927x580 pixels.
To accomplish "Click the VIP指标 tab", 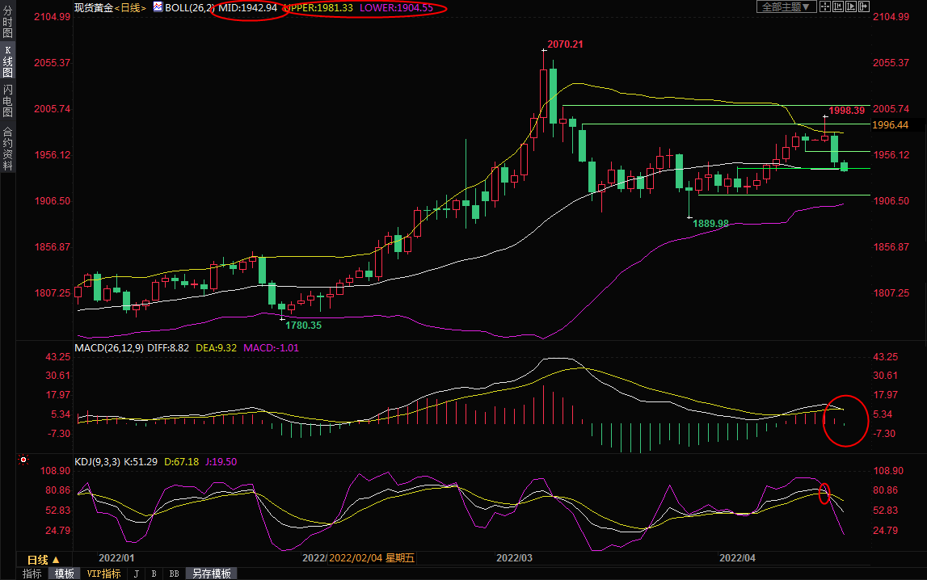I will (x=103, y=574).
